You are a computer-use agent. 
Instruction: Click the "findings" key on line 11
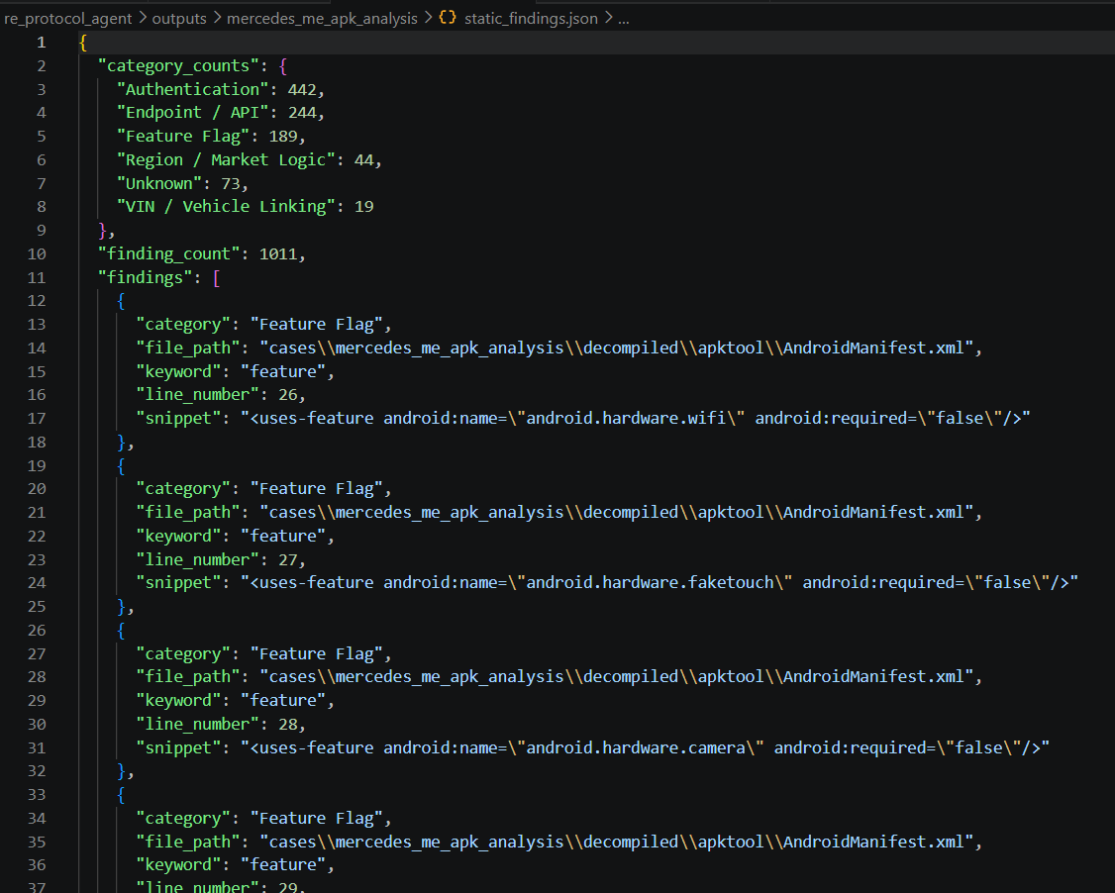(145, 277)
